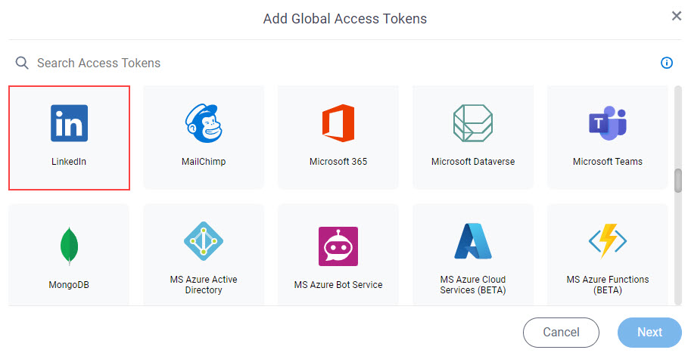
Task: Choose the MS Azure Cloud Services icon
Action: coord(472,241)
